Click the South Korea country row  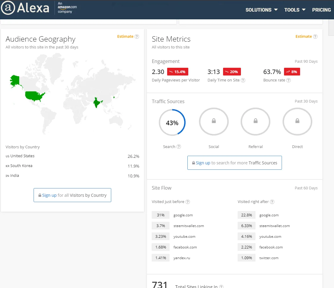point(73,166)
